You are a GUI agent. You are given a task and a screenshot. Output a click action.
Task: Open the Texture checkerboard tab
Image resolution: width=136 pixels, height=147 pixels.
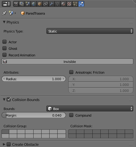click(69, 4)
